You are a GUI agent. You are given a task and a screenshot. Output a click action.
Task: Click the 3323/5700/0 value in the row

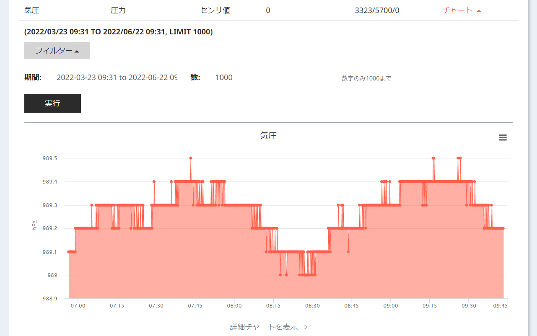(377, 10)
